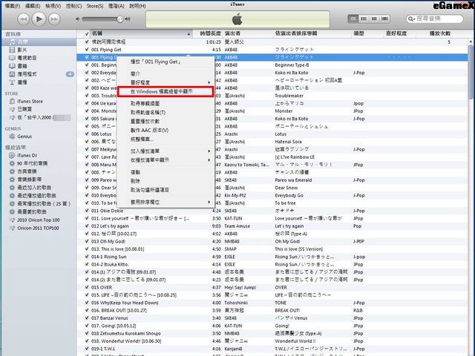
Task: Choose 在 Windows 檔案總管中顯示
Action: (x=166, y=91)
